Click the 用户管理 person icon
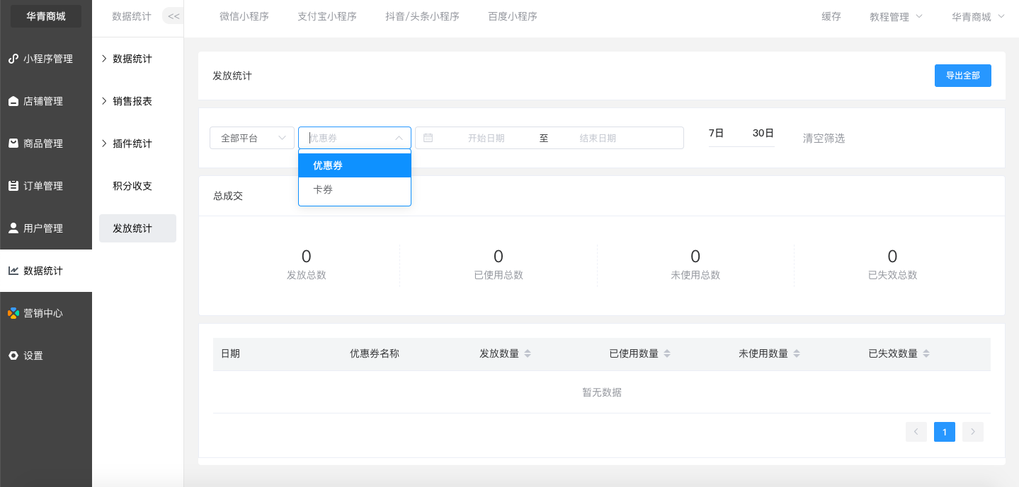Image resolution: width=1019 pixels, height=487 pixels. pyautogui.click(x=13, y=228)
